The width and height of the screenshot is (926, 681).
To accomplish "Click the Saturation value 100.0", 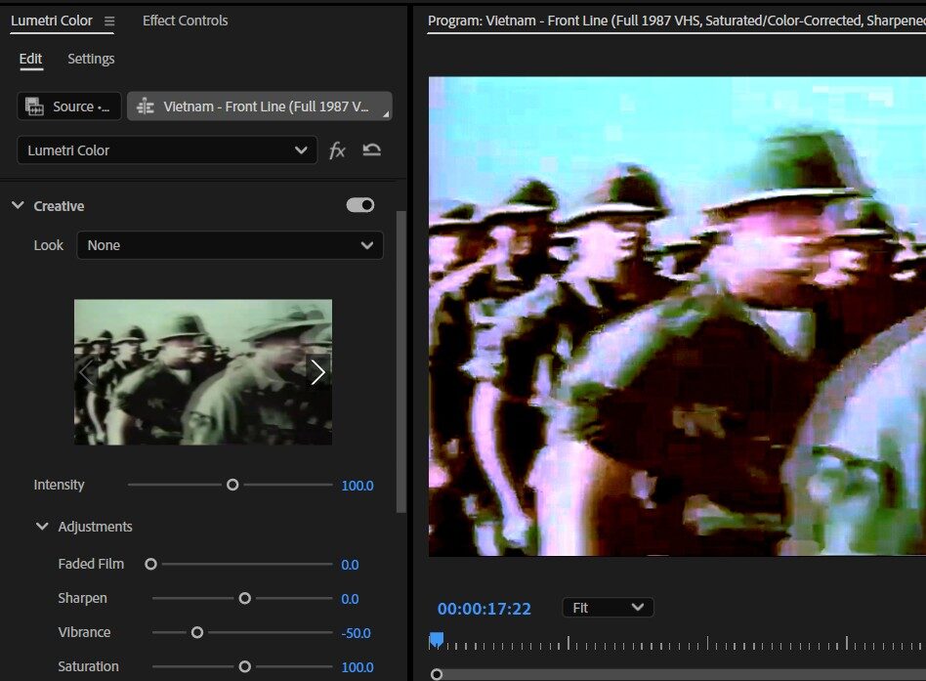I will coord(358,667).
